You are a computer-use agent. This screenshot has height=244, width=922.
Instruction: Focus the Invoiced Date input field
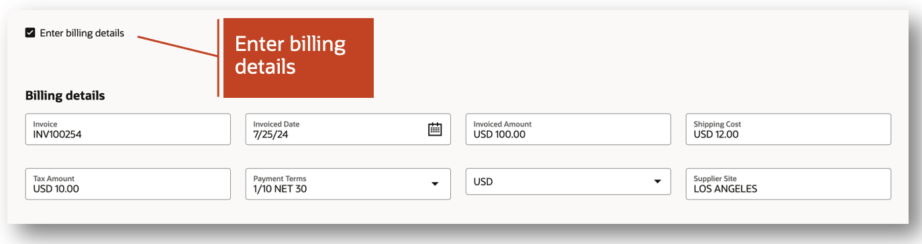coord(348,129)
